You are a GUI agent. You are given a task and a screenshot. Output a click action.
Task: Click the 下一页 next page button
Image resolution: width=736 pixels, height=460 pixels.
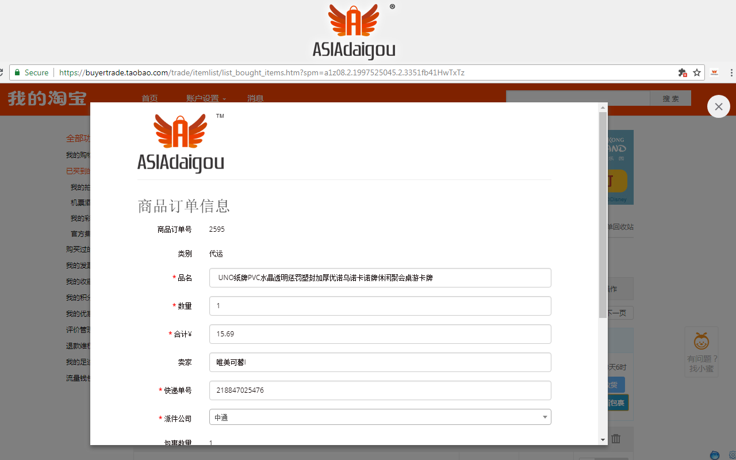pyautogui.click(x=620, y=313)
